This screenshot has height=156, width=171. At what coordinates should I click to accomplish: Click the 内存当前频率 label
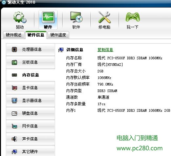[x=78, y=84]
